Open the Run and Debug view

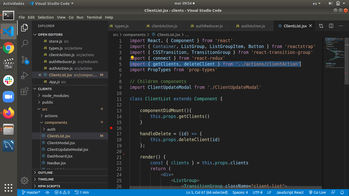[x=25, y=76]
